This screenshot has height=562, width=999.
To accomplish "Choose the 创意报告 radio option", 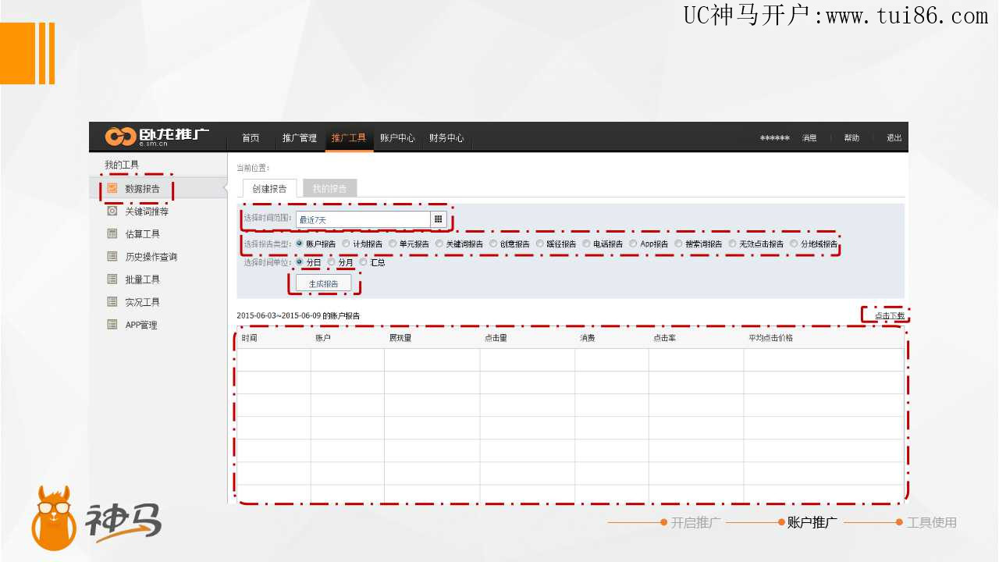I will point(493,244).
